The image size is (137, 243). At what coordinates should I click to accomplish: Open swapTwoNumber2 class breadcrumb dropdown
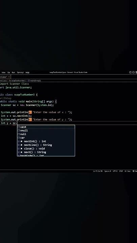coord(17,81)
